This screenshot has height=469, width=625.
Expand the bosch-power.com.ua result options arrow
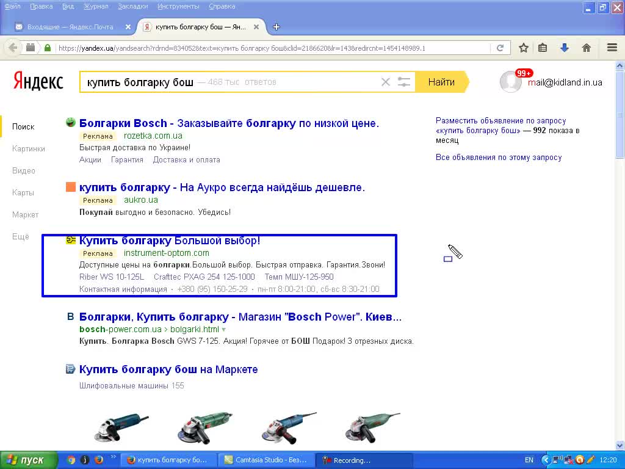click(x=223, y=329)
